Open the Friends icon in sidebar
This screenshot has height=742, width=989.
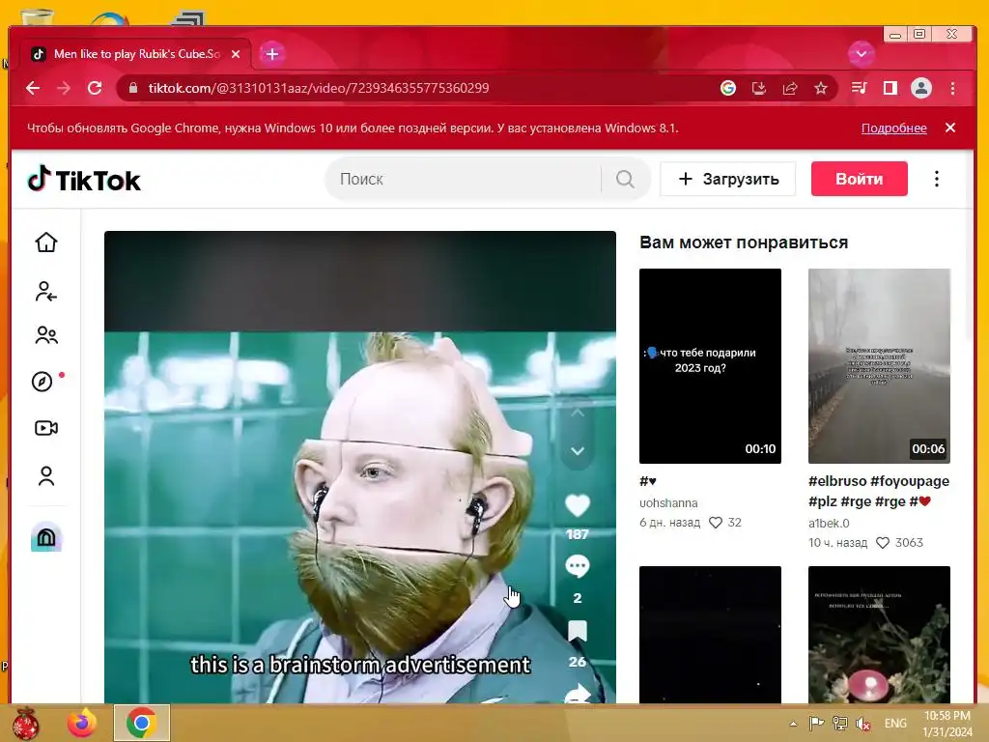[46, 335]
